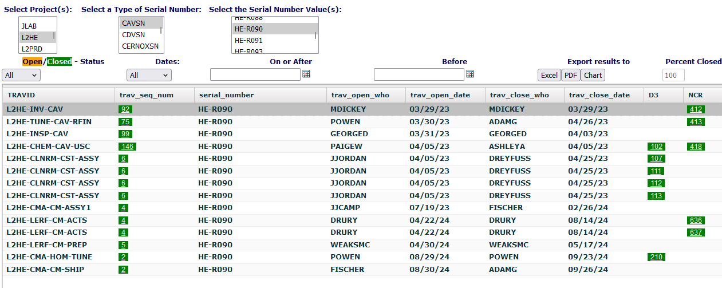Select L2PRD in the project list
Viewport: 722px width, 288px height.
point(32,49)
